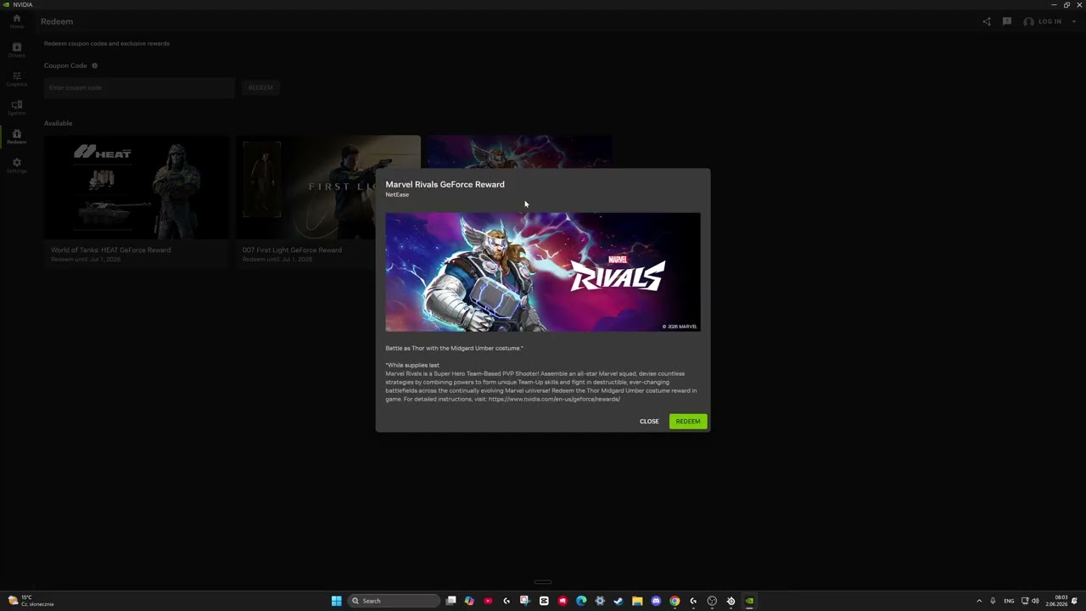
Task: Open World of Tanks: HEAT reward card
Action: tap(137, 201)
